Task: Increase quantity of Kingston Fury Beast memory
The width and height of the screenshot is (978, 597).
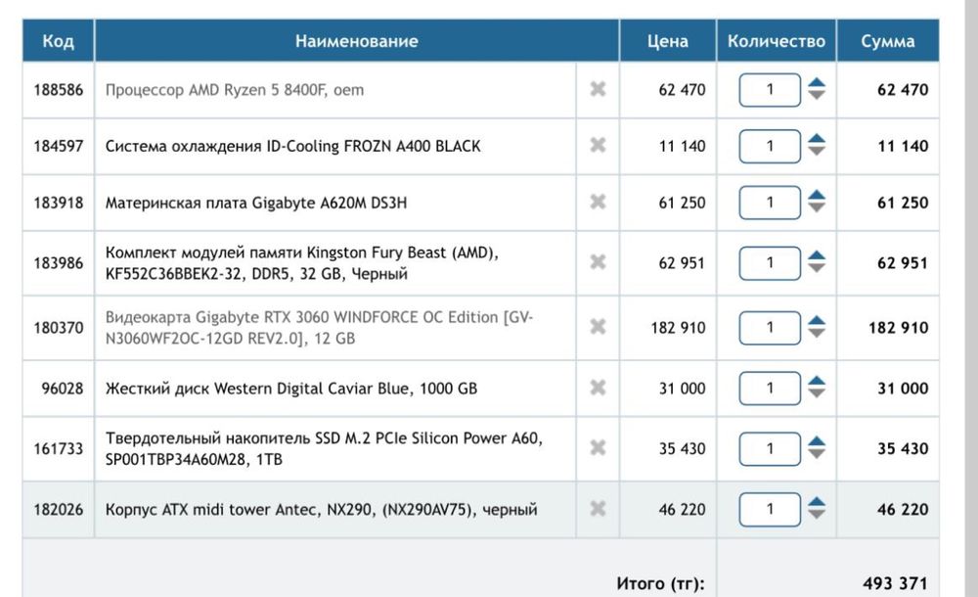Action: 817,255
